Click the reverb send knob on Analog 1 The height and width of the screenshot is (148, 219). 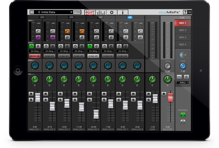[x=35, y=65]
